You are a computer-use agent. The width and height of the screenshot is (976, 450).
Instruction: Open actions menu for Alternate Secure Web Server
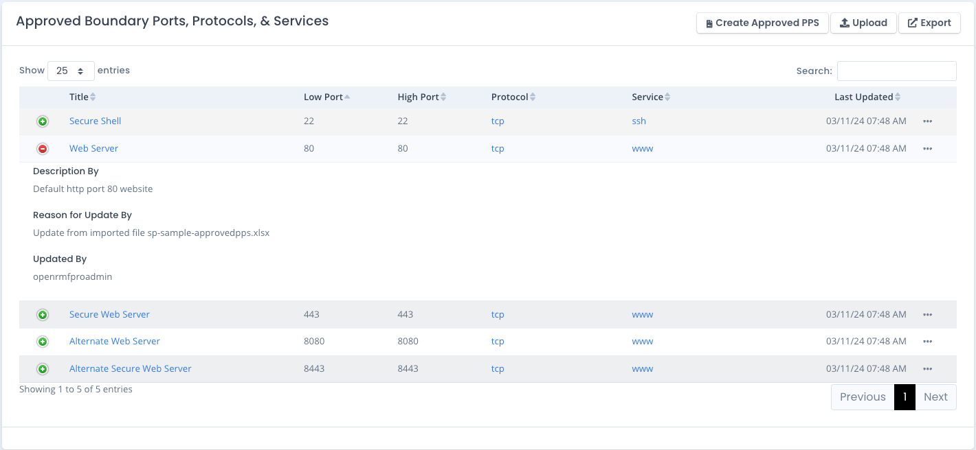(927, 369)
